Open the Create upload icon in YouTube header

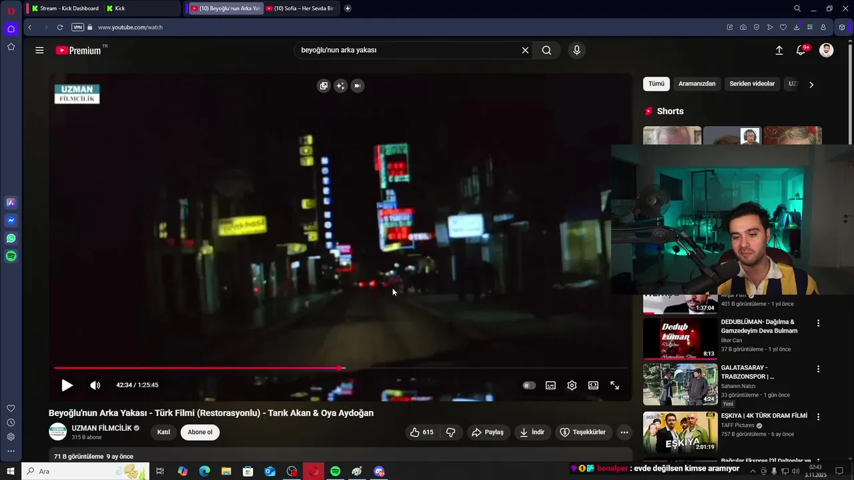click(779, 50)
